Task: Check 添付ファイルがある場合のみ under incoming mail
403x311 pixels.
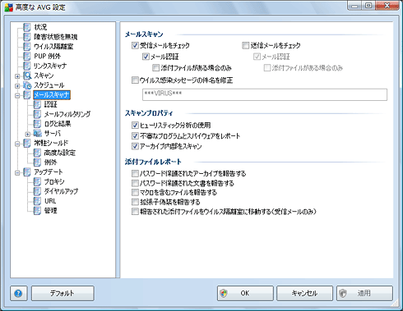Action: pos(155,67)
